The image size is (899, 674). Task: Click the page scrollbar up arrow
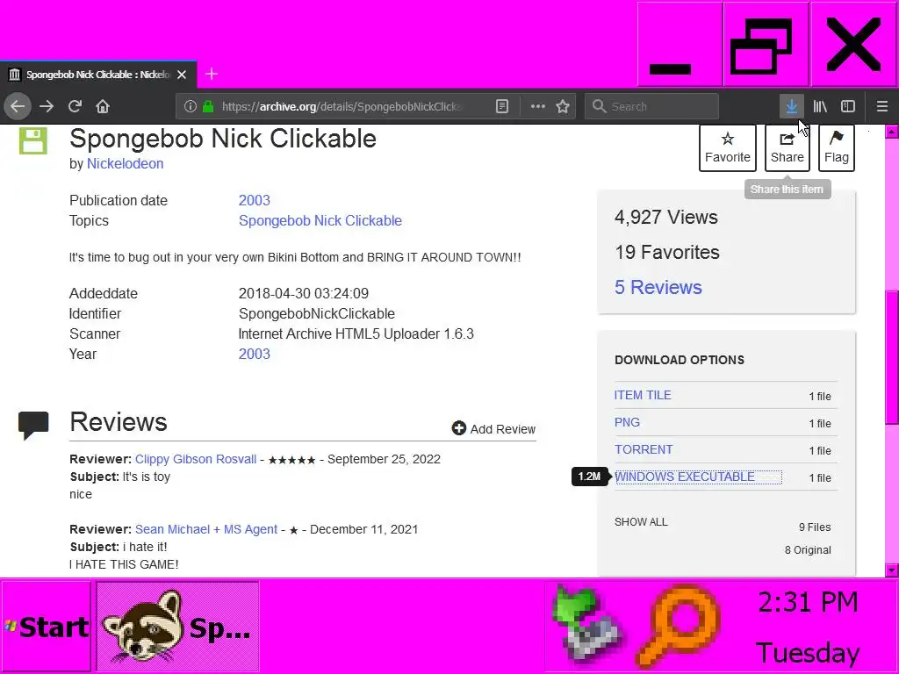(892, 132)
